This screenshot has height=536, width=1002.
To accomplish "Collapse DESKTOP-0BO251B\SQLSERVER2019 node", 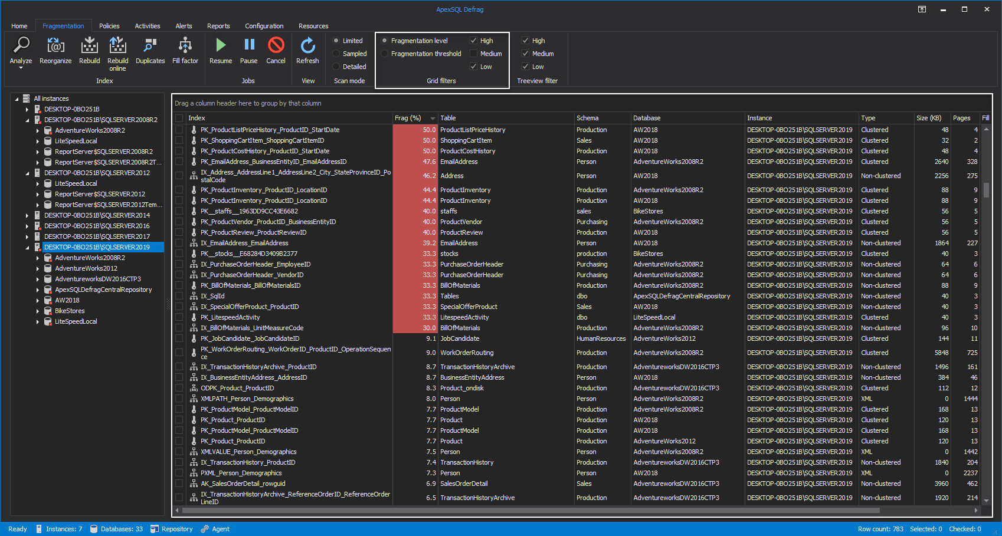I will tap(27, 247).
